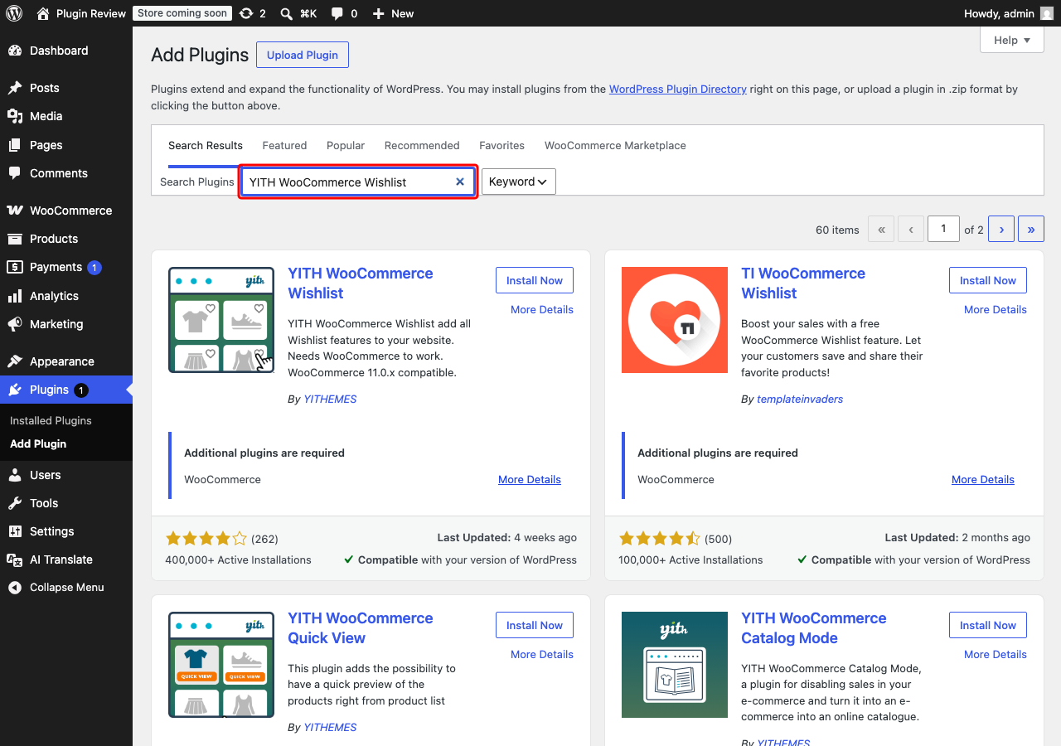Go to next results page
The image size is (1061, 746).
tap(1001, 230)
